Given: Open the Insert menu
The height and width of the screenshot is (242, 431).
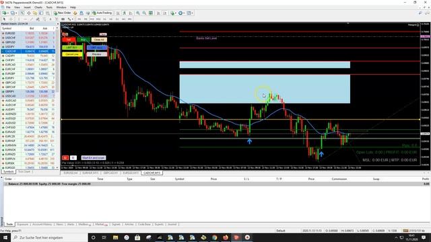Looking at the screenshot, I should pyautogui.click(x=27, y=7).
